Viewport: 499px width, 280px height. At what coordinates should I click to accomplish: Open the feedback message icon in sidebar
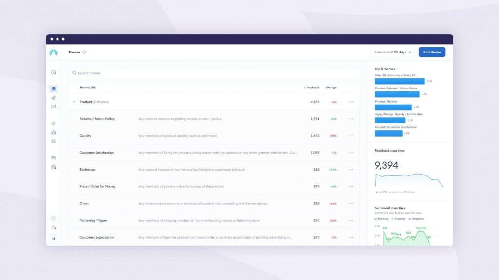click(54, 106)
